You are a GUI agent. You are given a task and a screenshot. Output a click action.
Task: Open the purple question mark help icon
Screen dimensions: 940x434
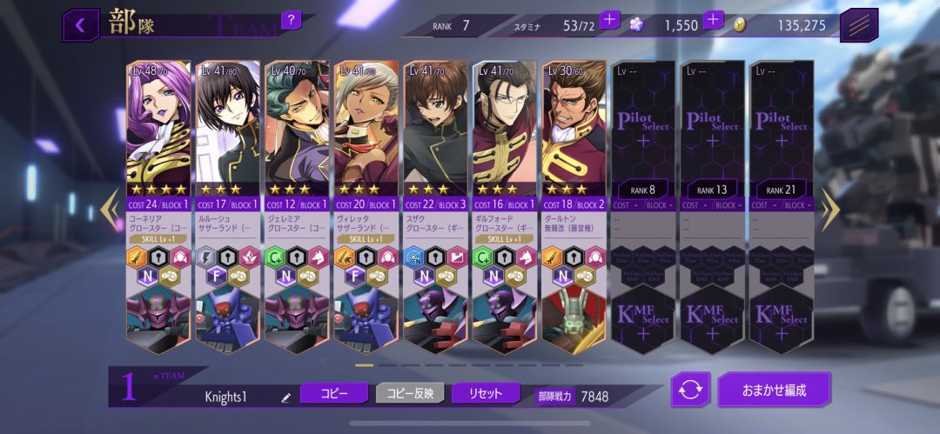pos(291,20)
